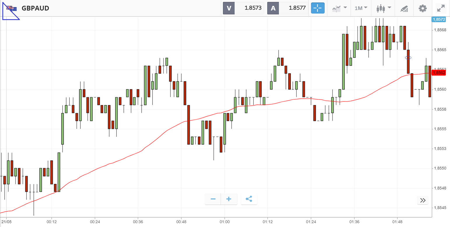Share the chart

pos(249,199)
